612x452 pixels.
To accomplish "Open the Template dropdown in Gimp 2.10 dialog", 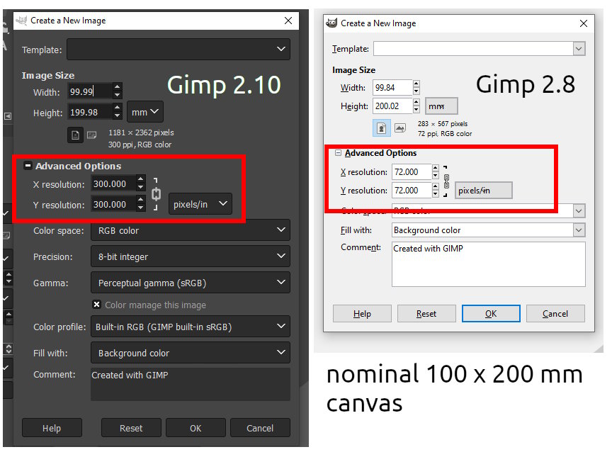I will tap(178, 49).
